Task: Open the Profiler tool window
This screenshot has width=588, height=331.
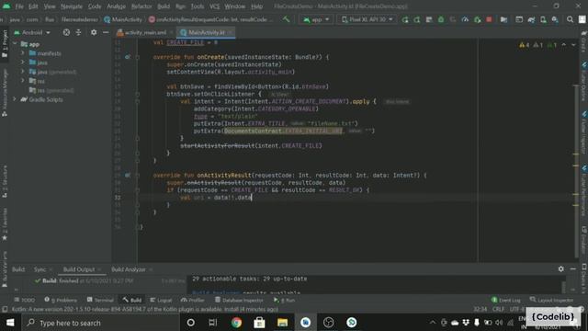Action: point(193,301)
